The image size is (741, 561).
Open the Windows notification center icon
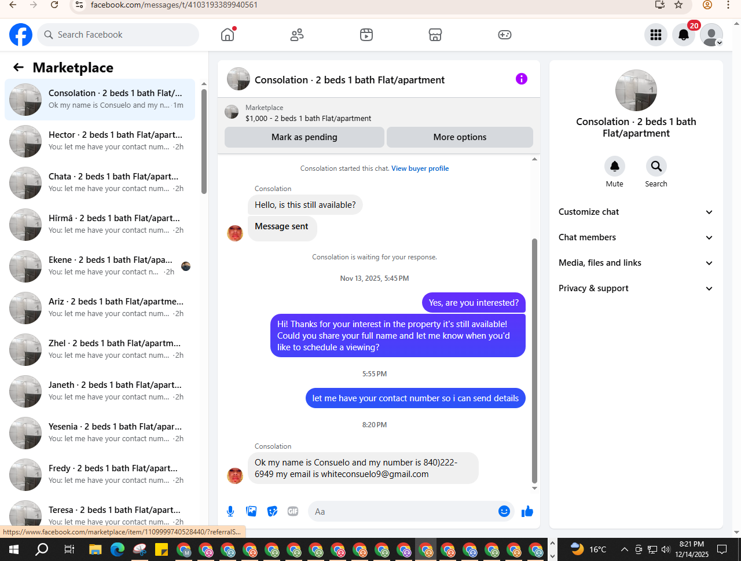722,549
